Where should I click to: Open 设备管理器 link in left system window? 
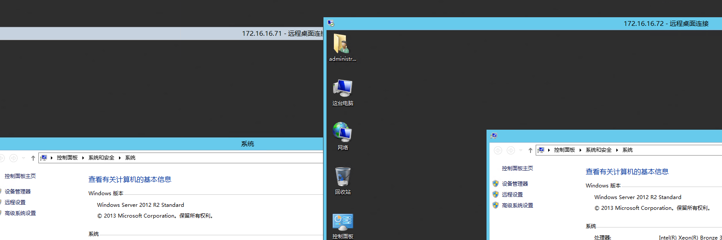coord(18,191)
